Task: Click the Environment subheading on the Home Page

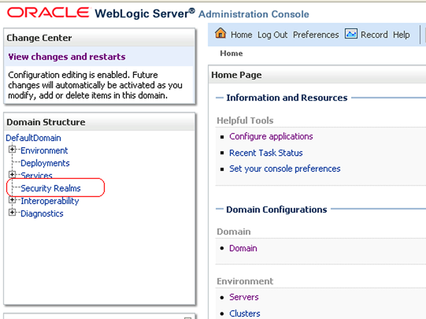Action: click(245, 281)
